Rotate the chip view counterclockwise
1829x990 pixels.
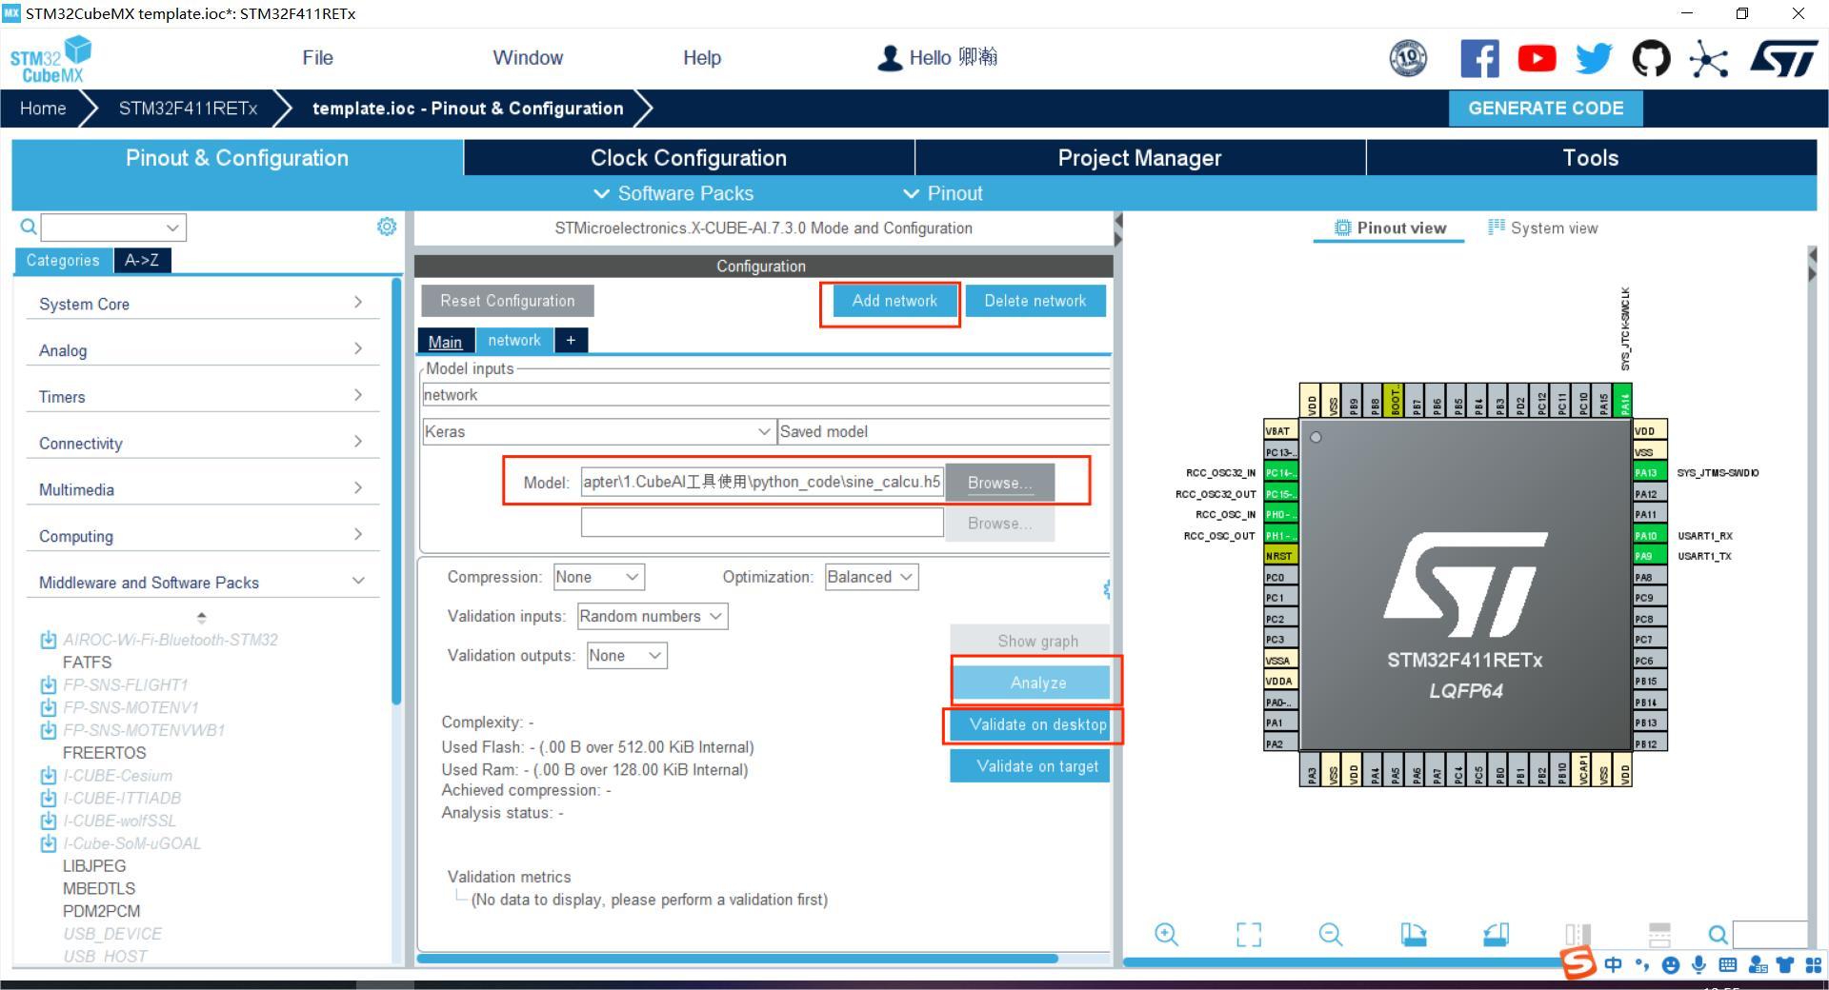click(1496, 934)
